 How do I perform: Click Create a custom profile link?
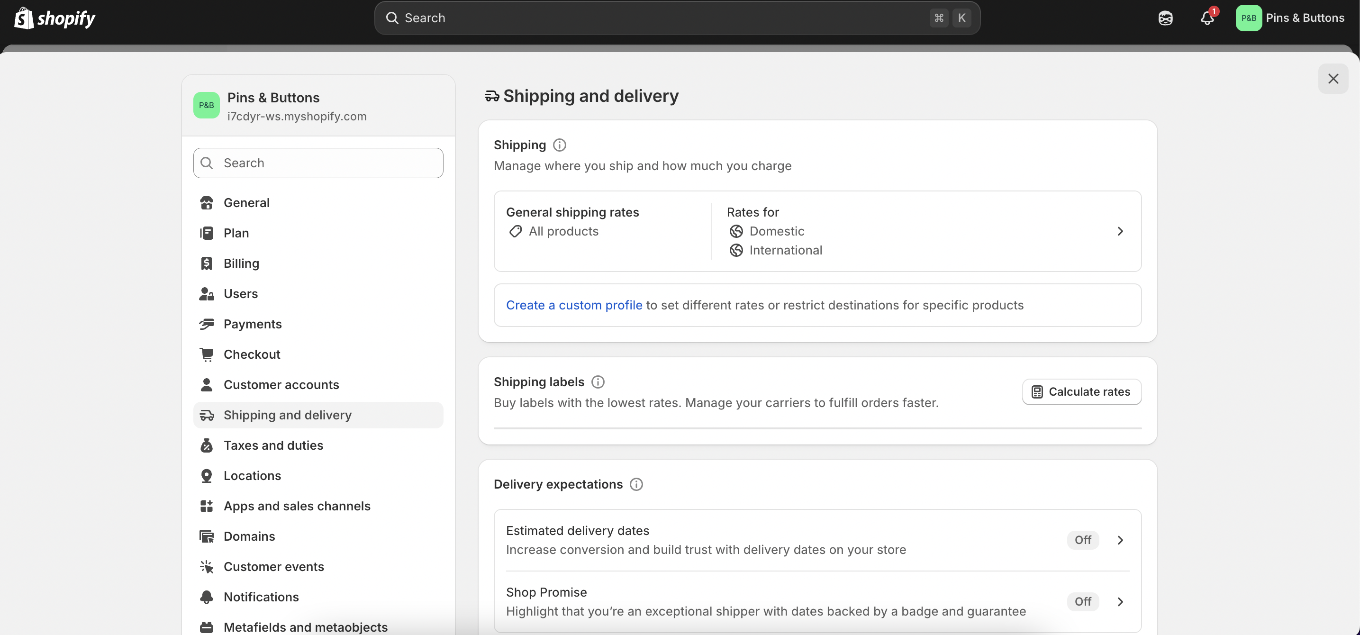pos(574,305)
